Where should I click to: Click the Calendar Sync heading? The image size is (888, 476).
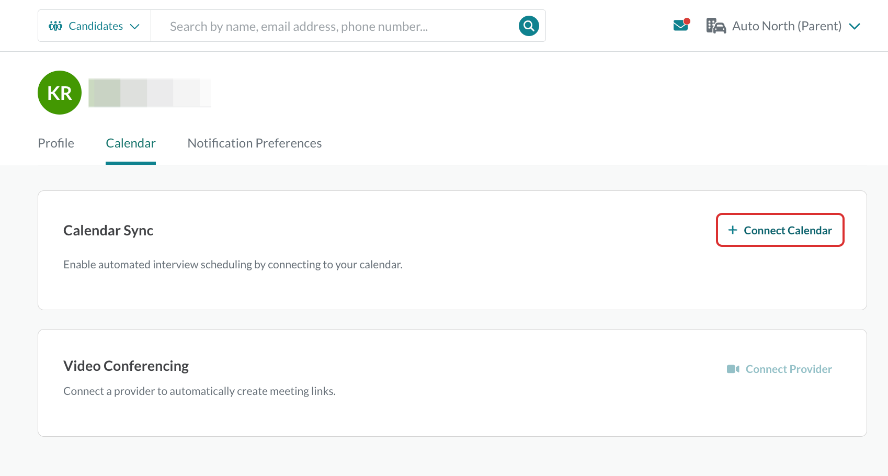(x=108, y=231)
